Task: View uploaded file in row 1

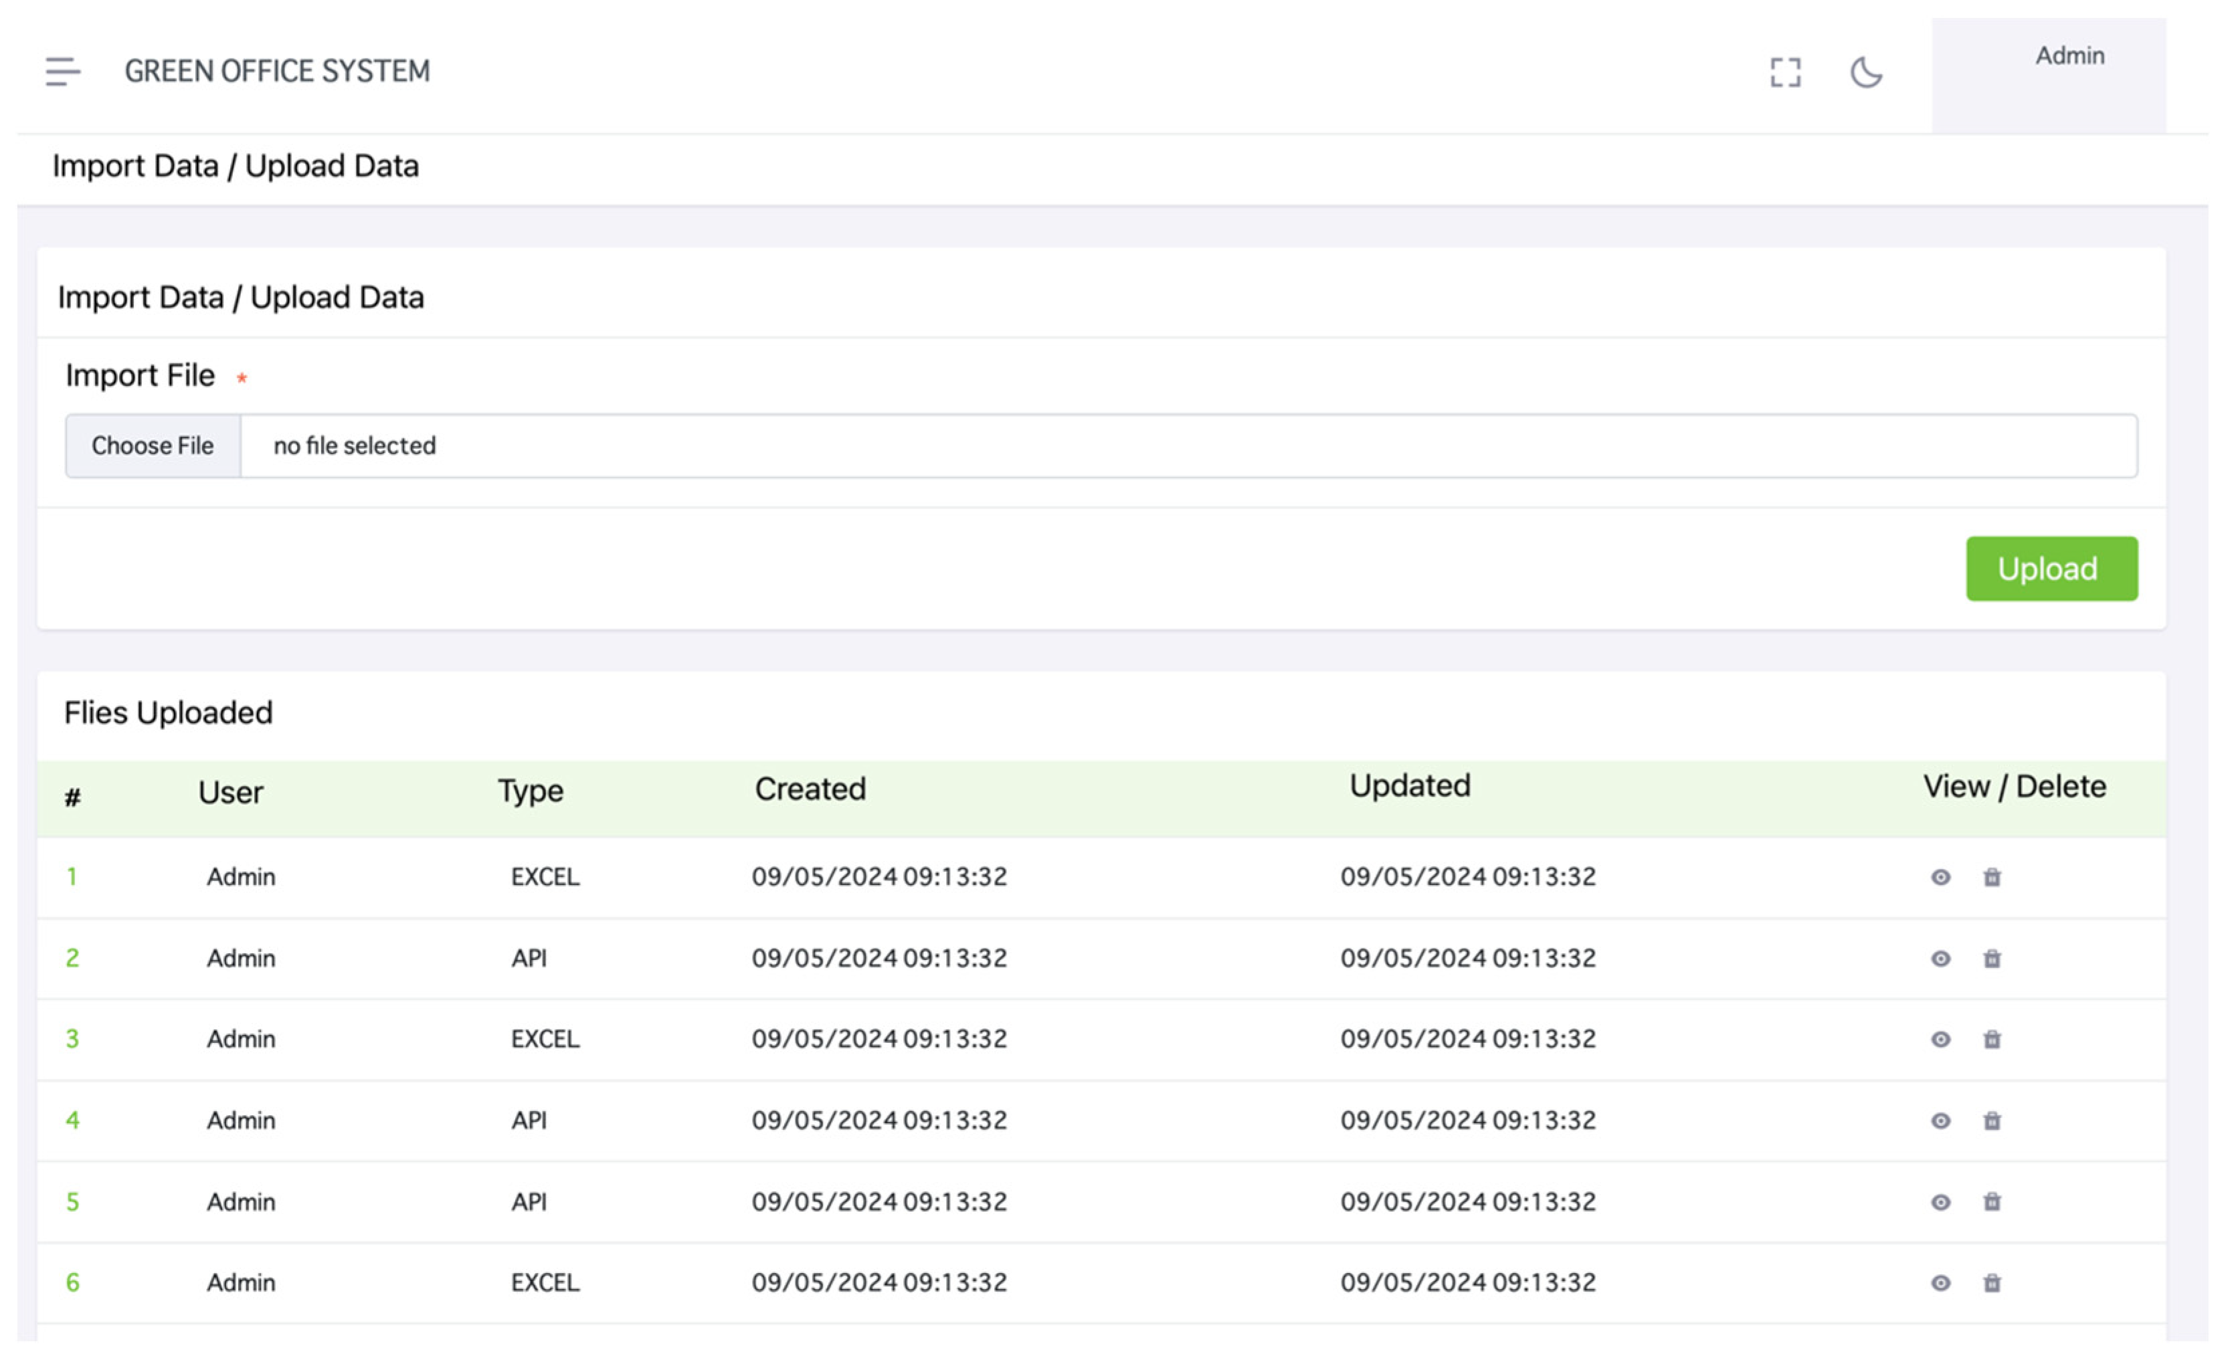Action: (x=1940, y=876)
